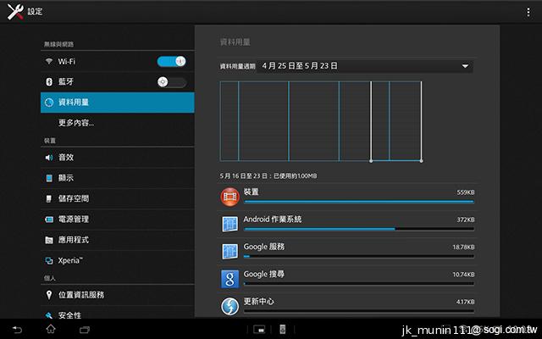Open 更多內容... settings
542x339 pixels.
pyautogui.click(x=118, y=123)
